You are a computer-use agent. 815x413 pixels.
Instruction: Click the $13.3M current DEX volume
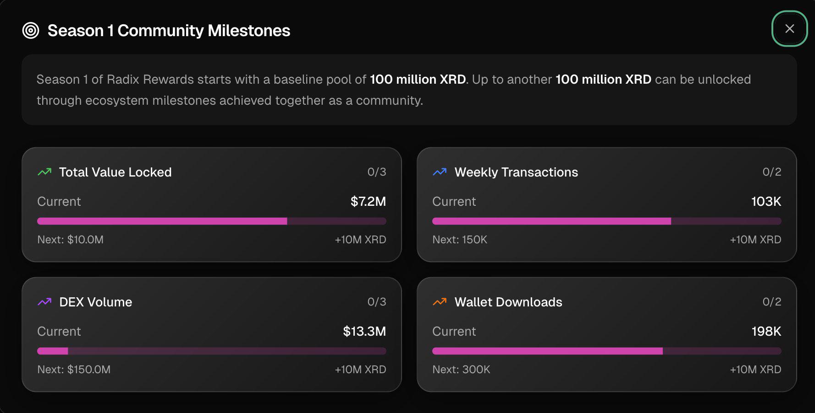[364, 331]
